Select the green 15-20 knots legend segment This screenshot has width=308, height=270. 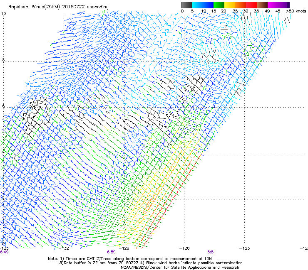[x=219, y=5]
